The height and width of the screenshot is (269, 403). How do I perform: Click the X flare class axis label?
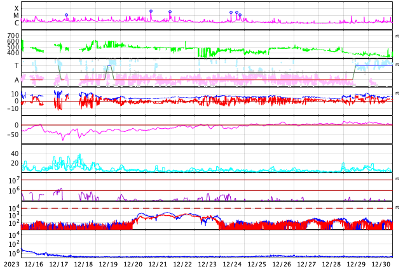17,9
